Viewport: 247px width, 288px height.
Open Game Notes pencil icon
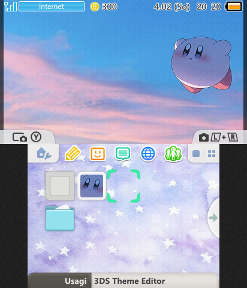(x=73, y=154)
